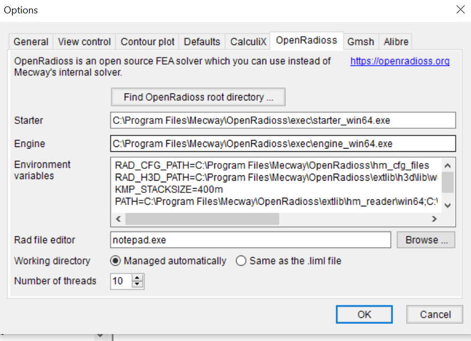Image resolution: width=471 pixels, height=341 pixels.
Task: Open the View control tab
Action: 84,42
